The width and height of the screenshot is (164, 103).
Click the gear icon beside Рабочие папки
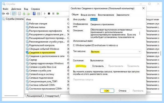coord(27,27)
